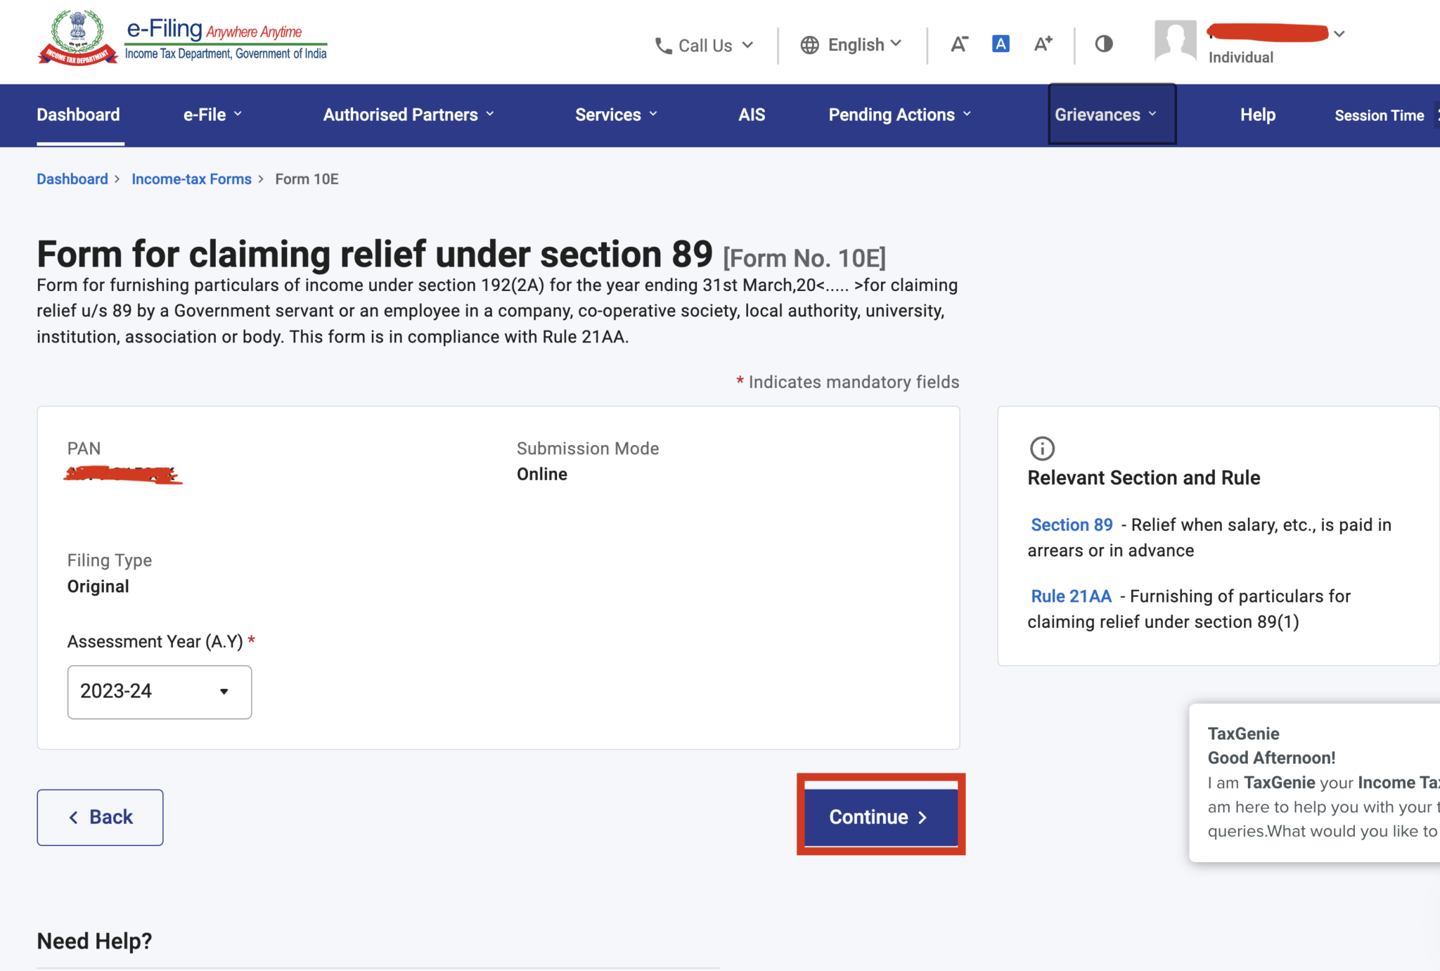This screenshot has width=1440, height=971.
Task: Click the Continue button
Action: pyautogui.click(x=880, y=816)
